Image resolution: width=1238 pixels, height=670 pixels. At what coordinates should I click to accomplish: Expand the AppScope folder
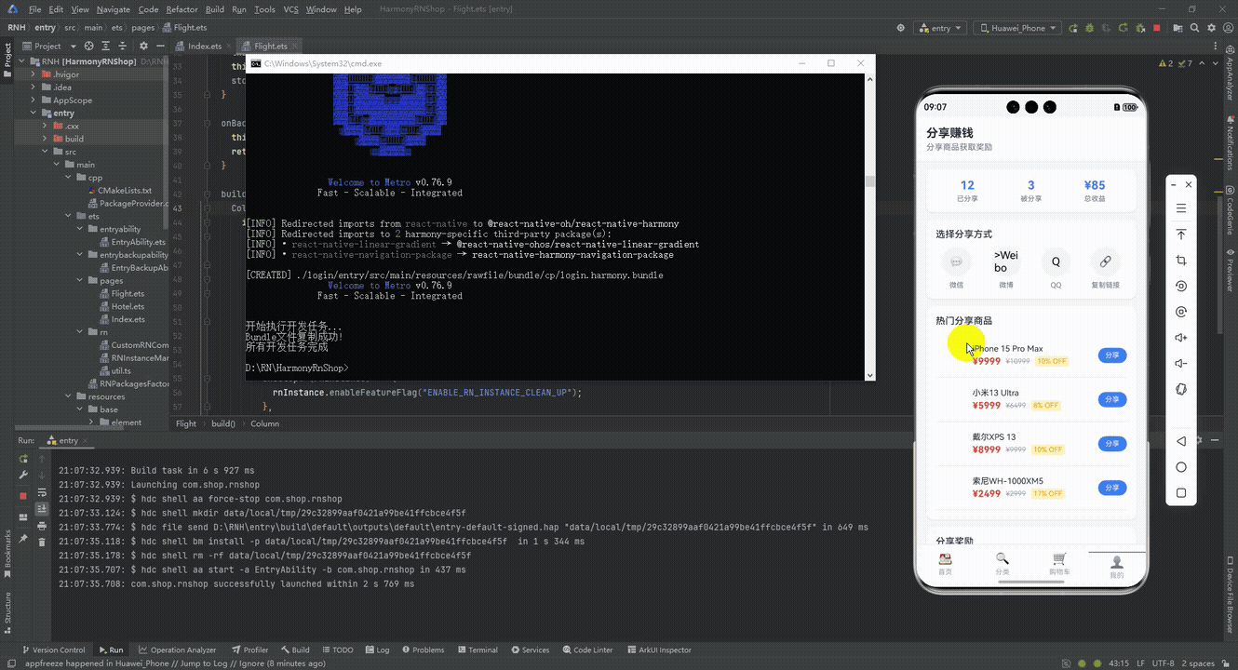click(x=34, y=100)
